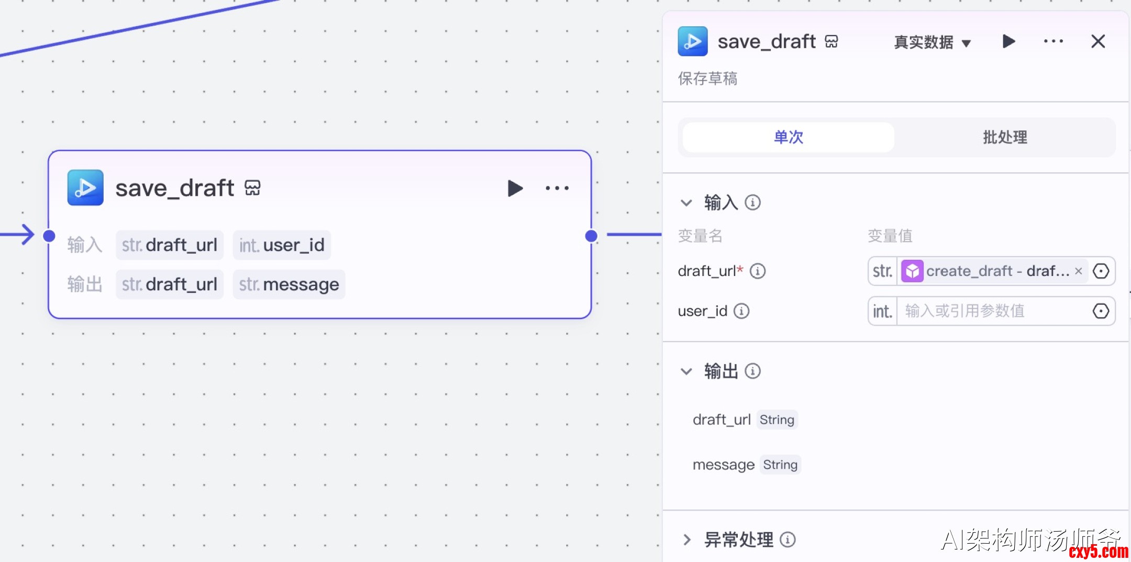This screenshot has height=562, width=1131.
Task: Click the right output port of the save_draft node
Action: (591, 236)
